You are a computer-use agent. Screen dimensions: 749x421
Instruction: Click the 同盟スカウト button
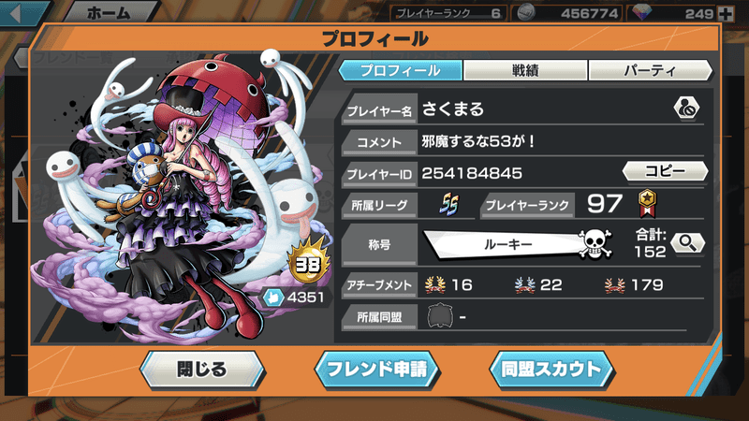(551, 370)
